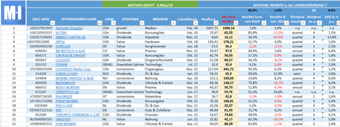340x127 pixels.
Task: Open the UNTERNEHMEN NAME sort filter dropdown
Action: (x=100, y=23)
